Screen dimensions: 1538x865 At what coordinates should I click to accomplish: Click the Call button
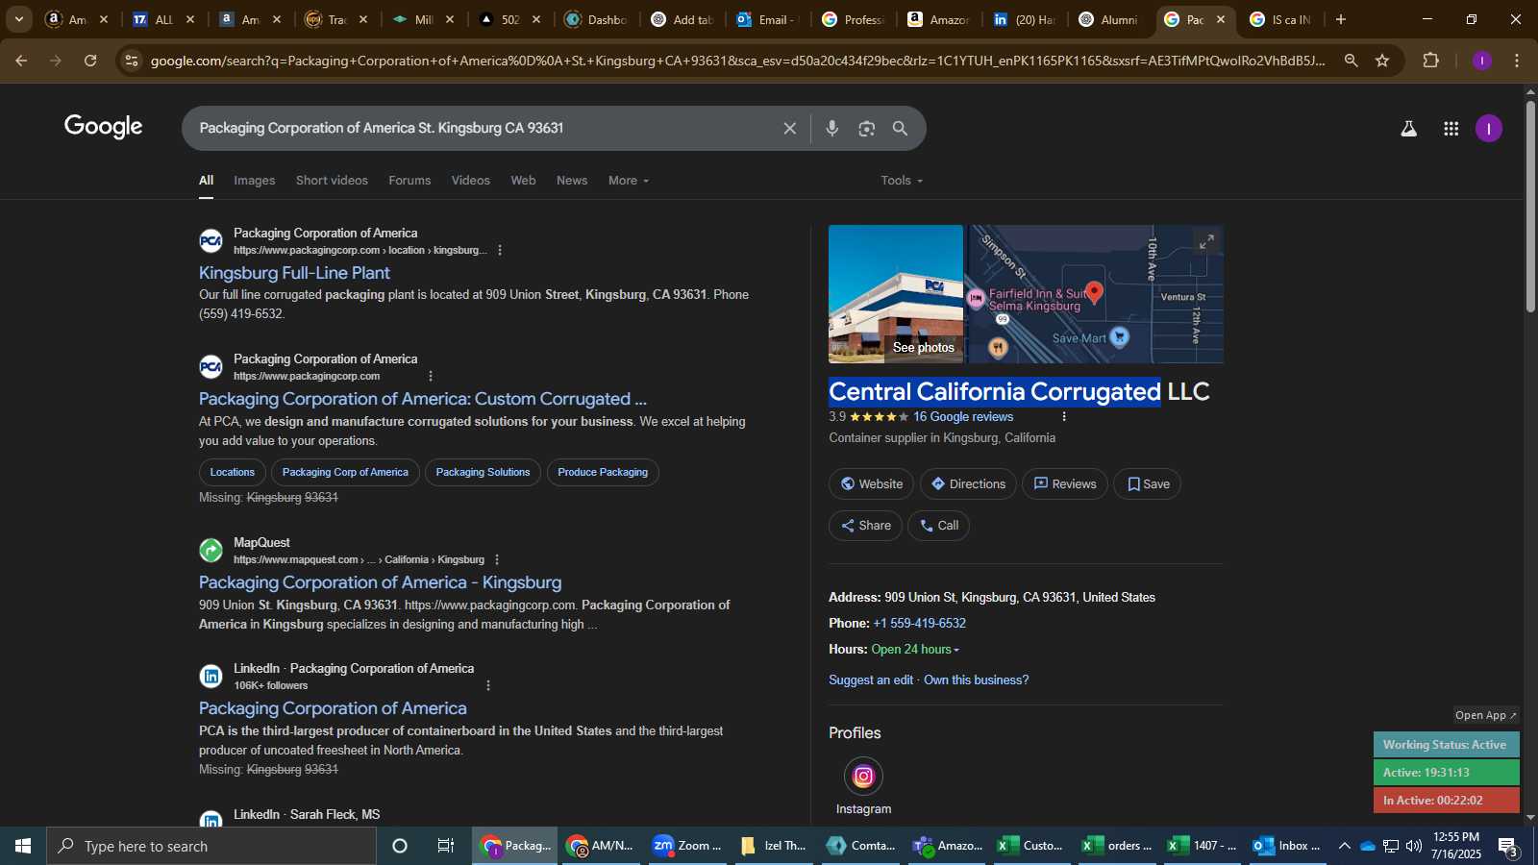pyautogui.click(x=938, y=526)
